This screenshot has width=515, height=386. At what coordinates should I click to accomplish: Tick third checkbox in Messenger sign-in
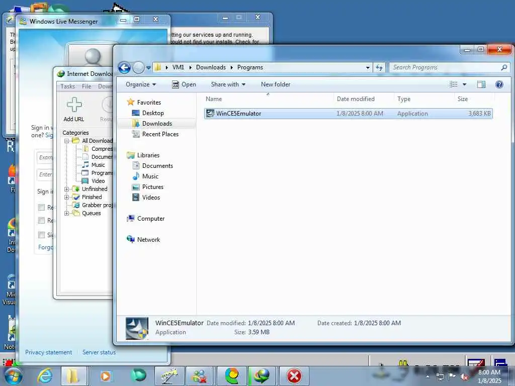click(41, 235)
